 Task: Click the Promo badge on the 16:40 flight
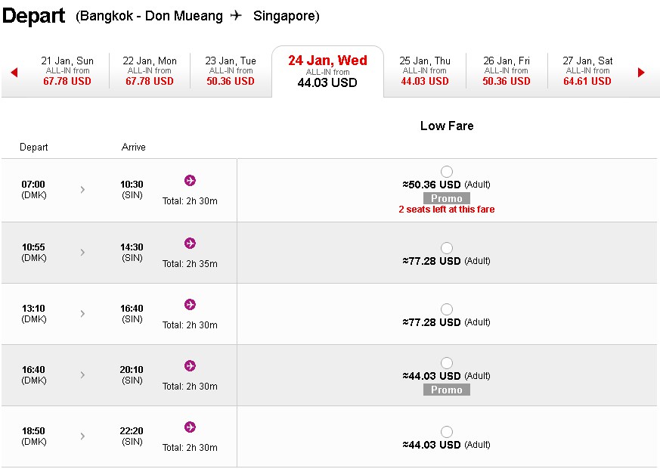click(x=447, y=390)
